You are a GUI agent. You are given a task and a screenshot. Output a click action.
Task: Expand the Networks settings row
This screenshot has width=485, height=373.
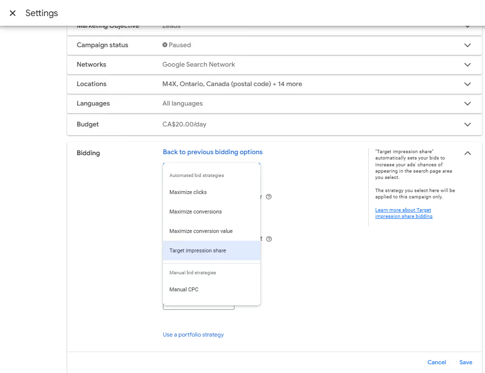click(x=467, y=65)
